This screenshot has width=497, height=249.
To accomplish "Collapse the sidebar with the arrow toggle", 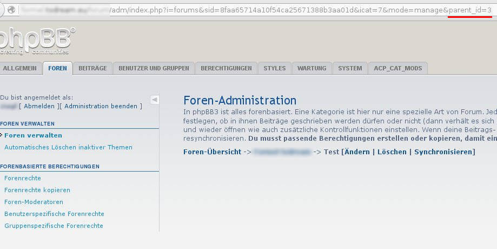I will click(x=154, y=100).
